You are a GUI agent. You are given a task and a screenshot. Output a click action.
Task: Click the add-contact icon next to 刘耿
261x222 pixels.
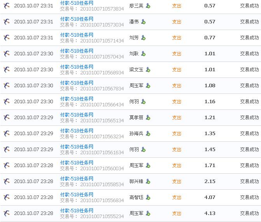click(144, 54)
